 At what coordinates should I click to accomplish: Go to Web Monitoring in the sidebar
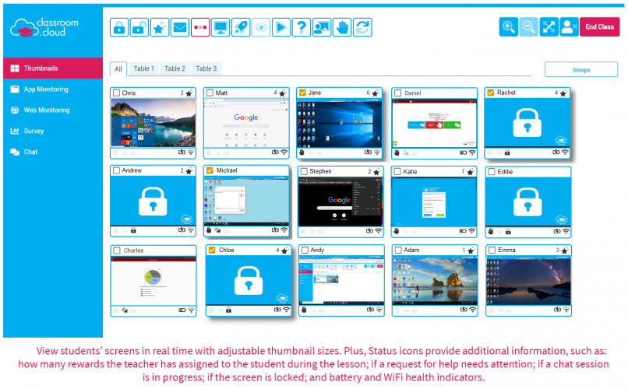[x=47, y=110]
